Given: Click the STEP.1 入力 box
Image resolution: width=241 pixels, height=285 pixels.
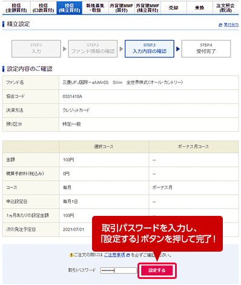Looking at the screenshot, I should point(36,49).
